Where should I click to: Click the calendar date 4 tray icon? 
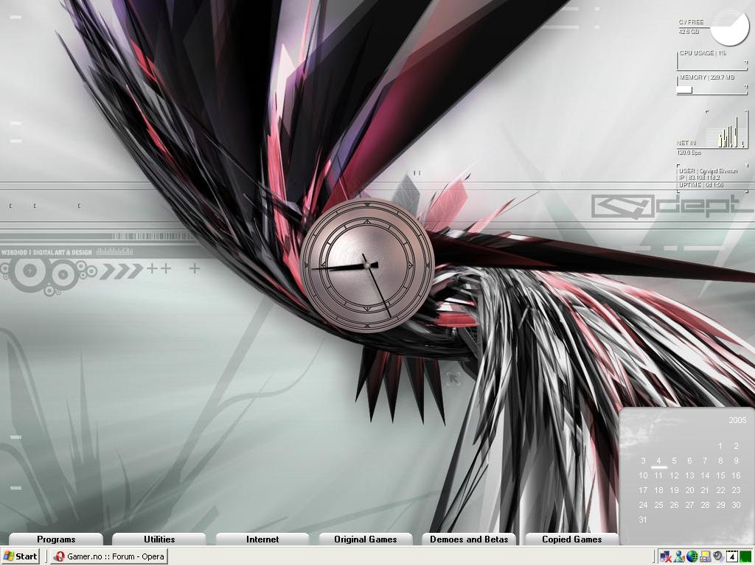click(x=732, y=556)
